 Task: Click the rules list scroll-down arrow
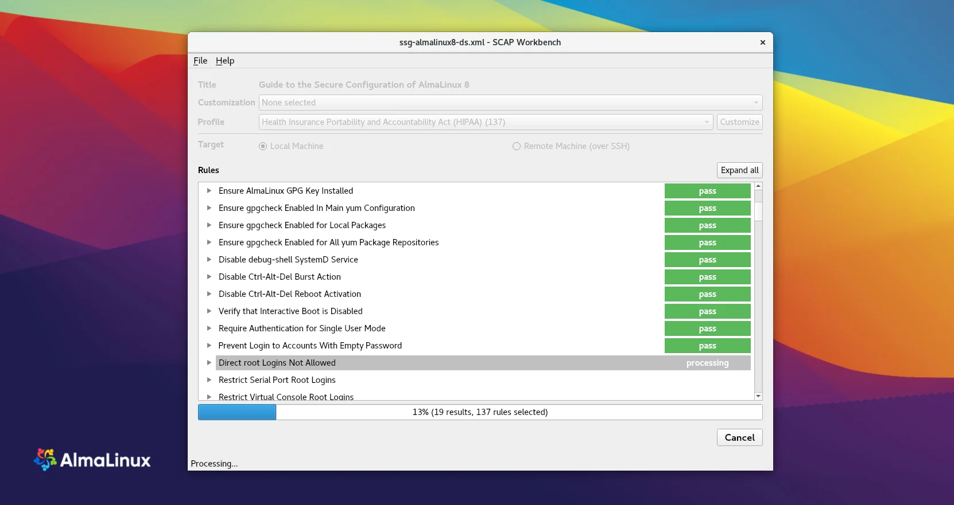pyautogui.click(x=758, y=396)
